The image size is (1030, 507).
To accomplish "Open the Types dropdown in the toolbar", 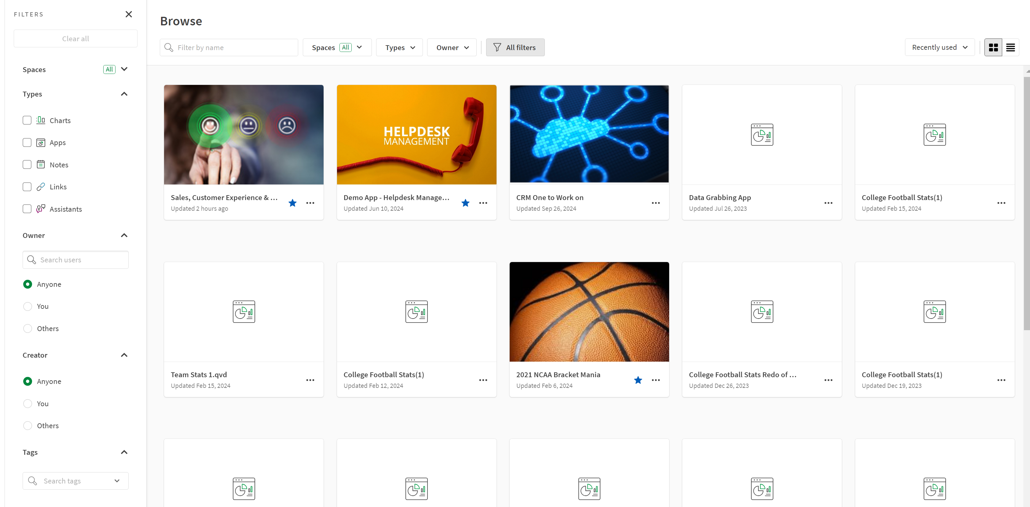I will pos(399,47).
